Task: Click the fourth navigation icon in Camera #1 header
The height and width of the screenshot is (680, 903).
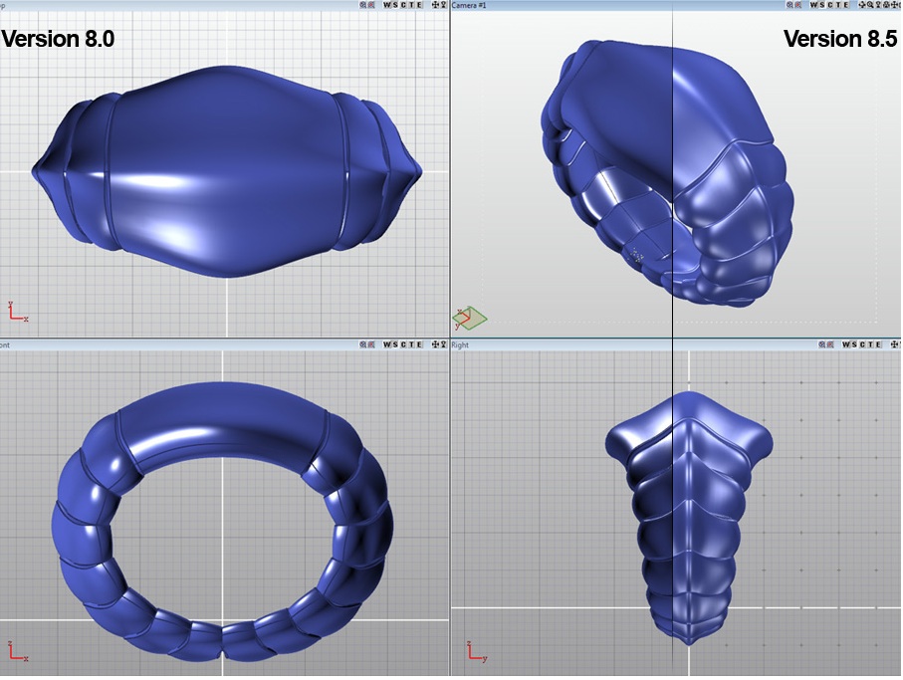Action: (x=886, y=5)
